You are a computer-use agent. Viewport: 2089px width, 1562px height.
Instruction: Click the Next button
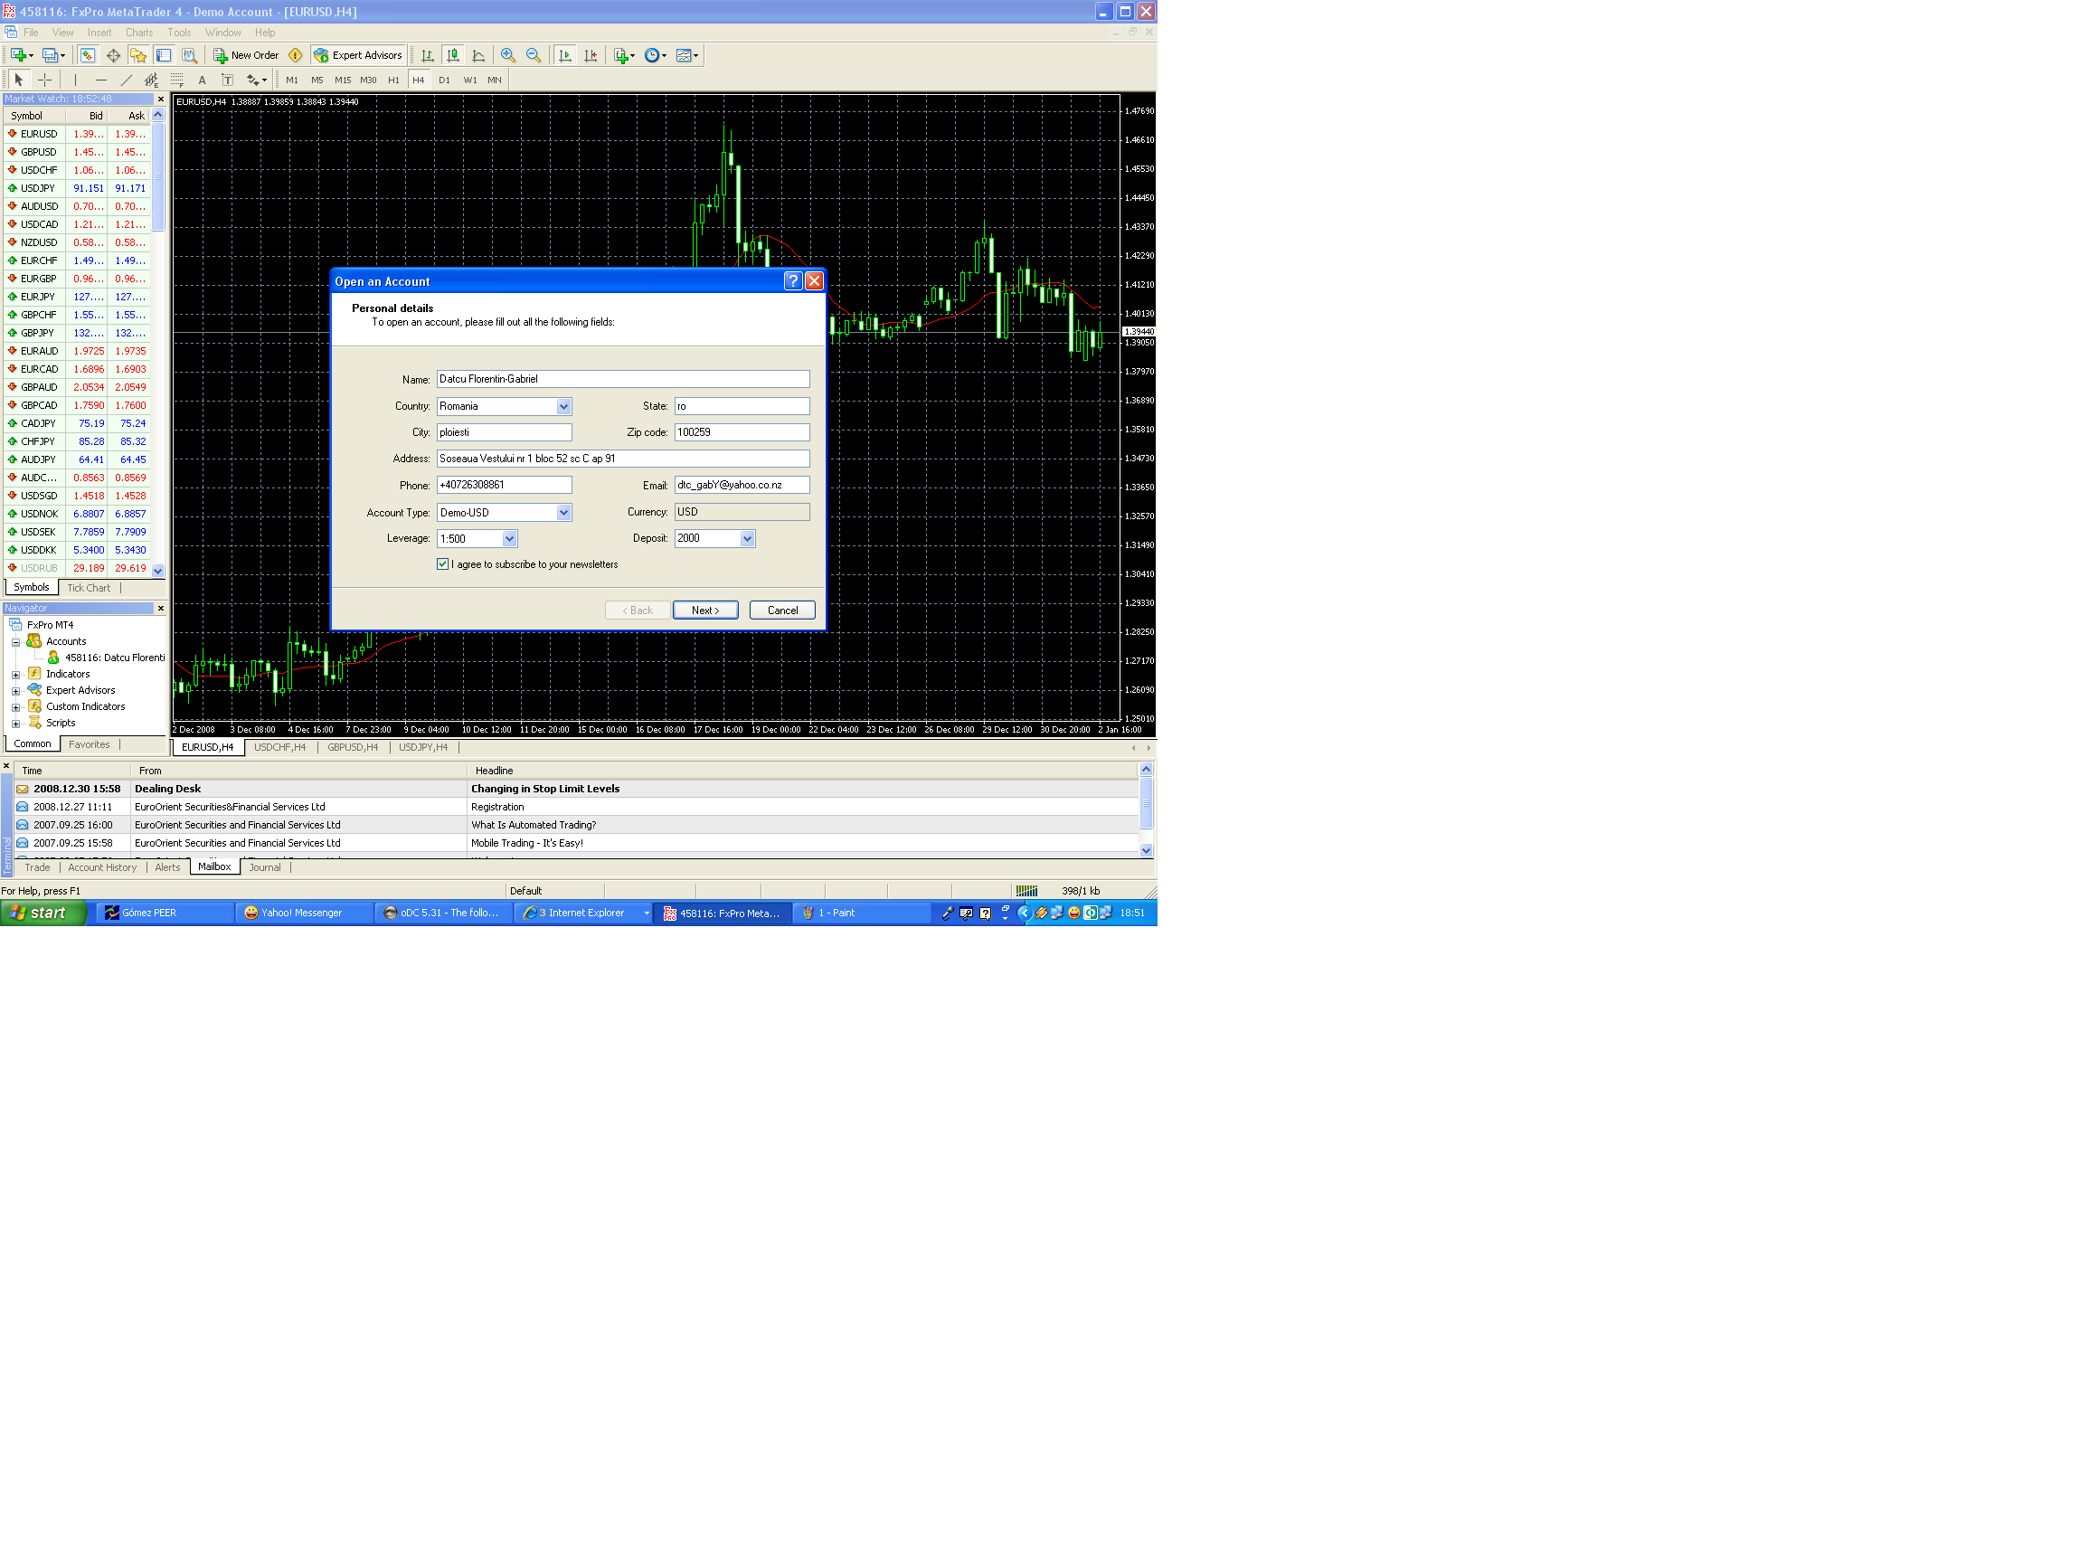(705, 611)
